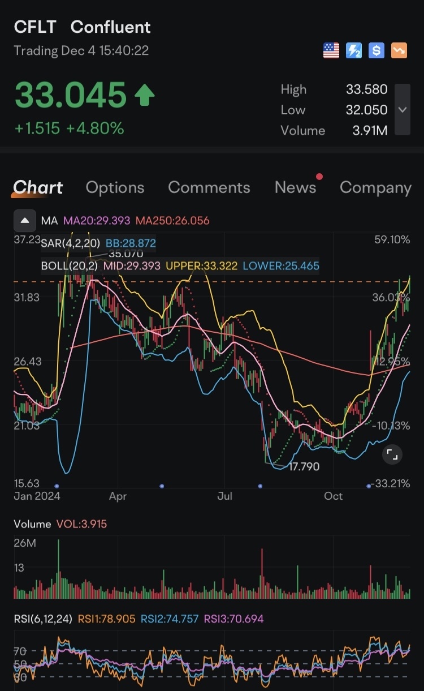Tap the Volume indicator label
The width and height of the screenshot is (424, 691).
tap(32, 524)
